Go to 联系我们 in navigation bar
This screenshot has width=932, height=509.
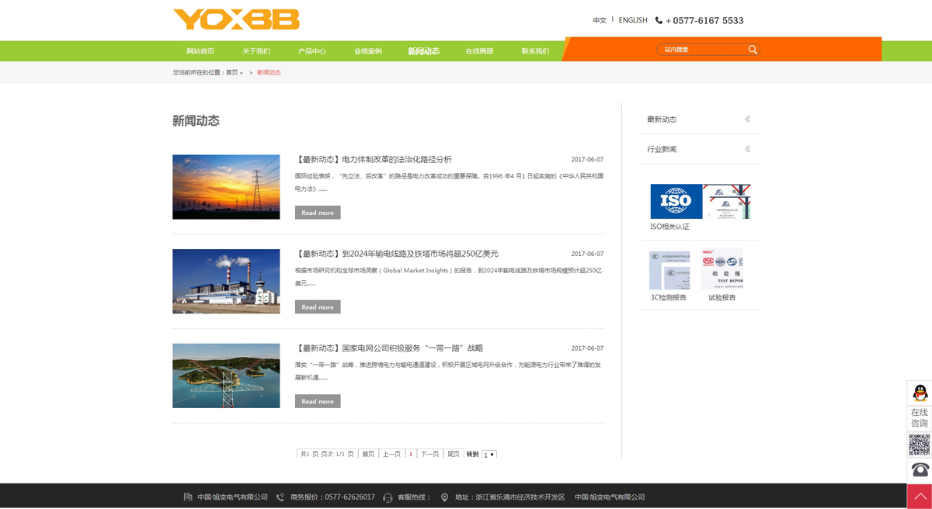[x=535, y=51]
